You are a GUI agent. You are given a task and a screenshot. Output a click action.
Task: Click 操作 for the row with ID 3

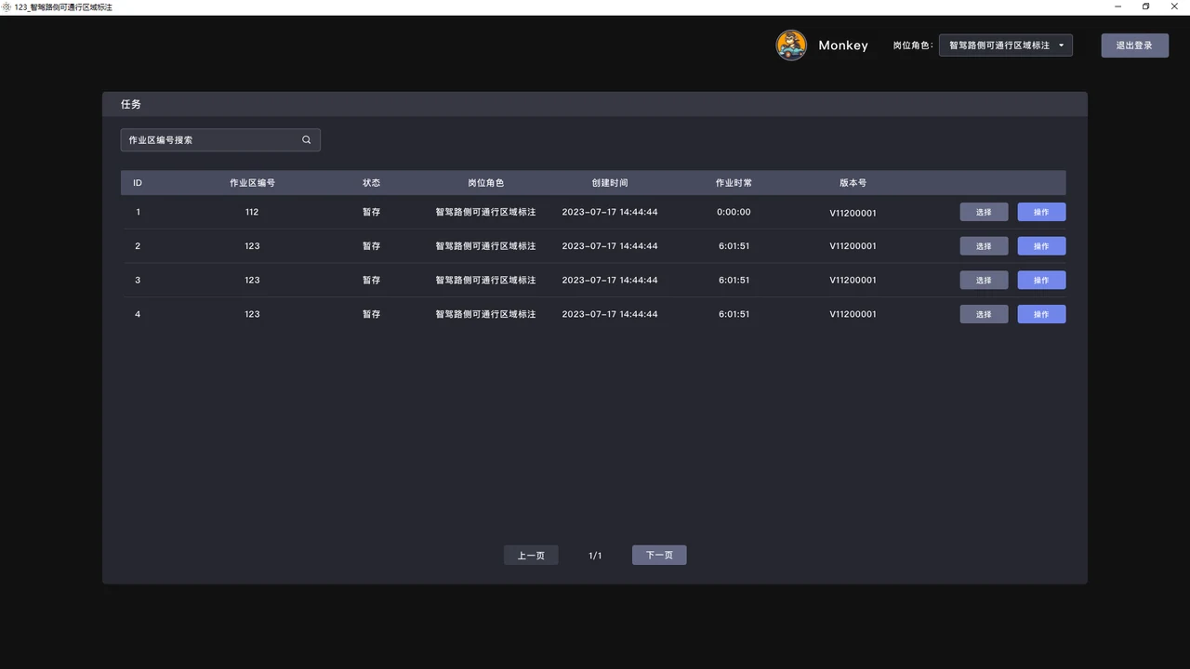tap(1041, 280)
